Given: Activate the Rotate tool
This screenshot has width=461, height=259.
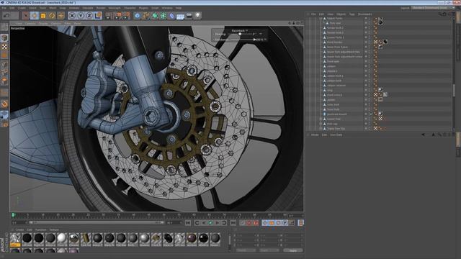Looking at the screenshot, I should coord(52,15).
